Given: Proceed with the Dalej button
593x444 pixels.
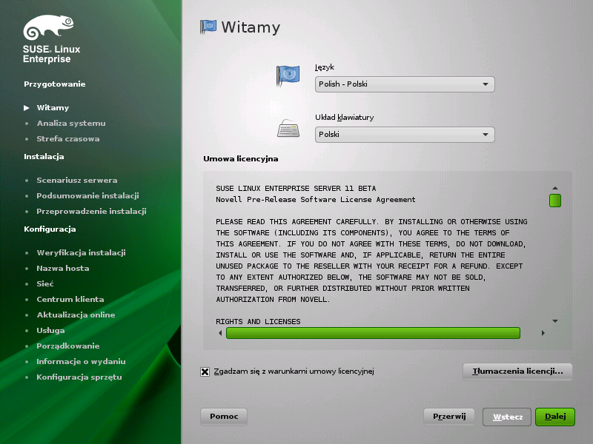Looking at the screenshot, I should [x=555, y=417].
